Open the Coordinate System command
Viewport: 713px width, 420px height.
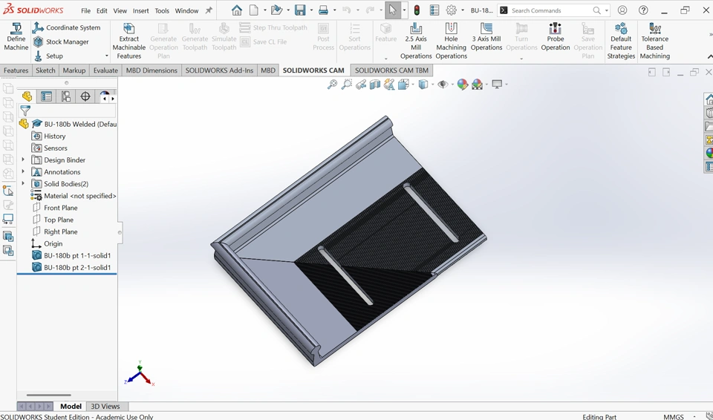(66, 27)
